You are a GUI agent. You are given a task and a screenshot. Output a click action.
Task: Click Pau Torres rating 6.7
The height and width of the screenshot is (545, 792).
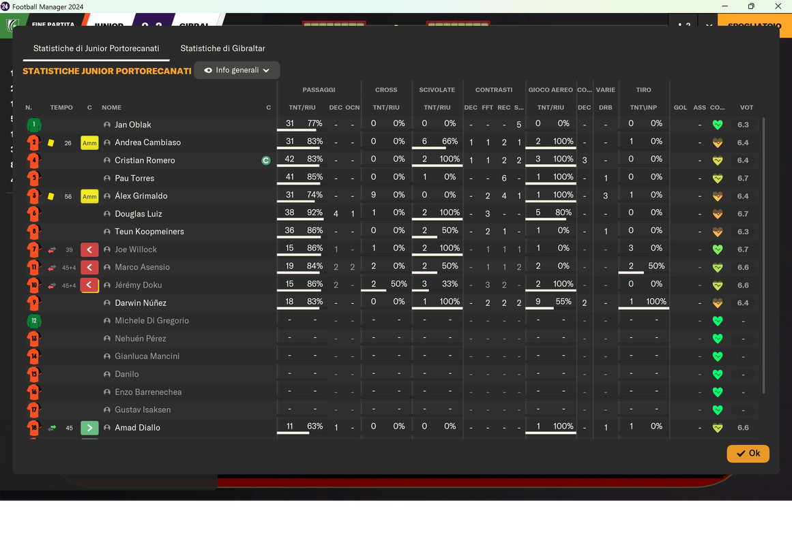pyautogui.click(x=743, y=178)
